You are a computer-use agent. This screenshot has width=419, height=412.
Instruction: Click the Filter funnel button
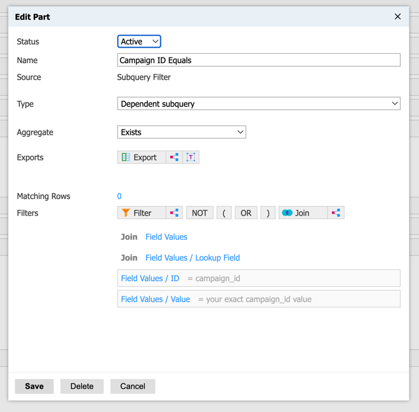141,213
